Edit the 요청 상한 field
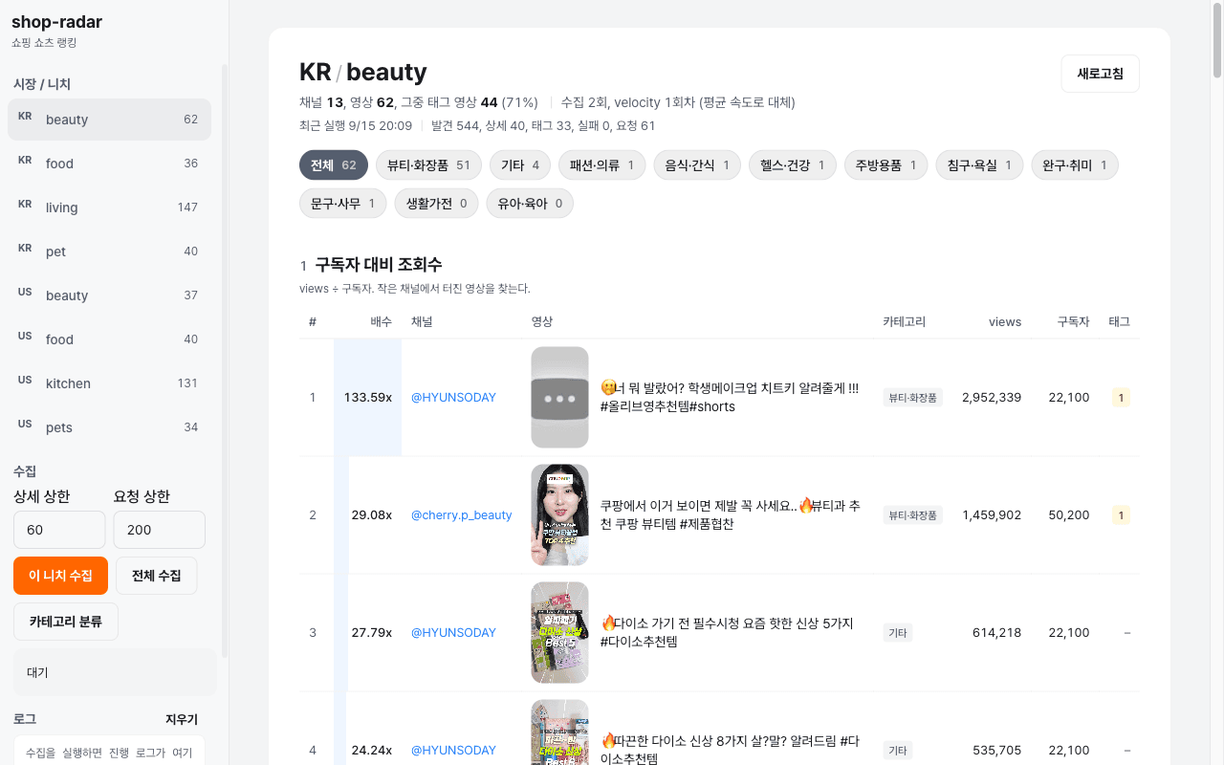1224x765 pixels. point(159,530)
